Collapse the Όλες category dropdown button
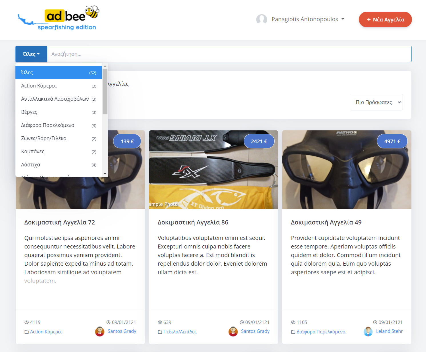This screenshot has width=426, height=352. pyautogui.click(x=31, y=54)
